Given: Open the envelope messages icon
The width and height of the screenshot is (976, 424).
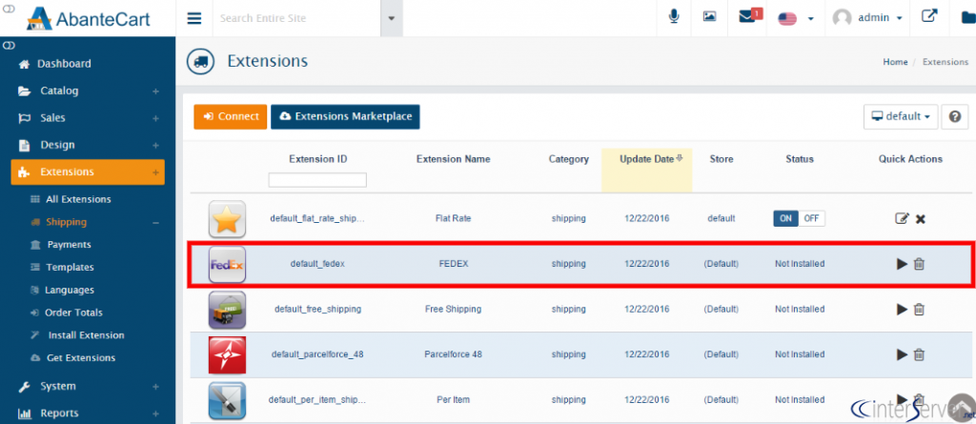Looking at the screenshot, I should coord(749,16).
